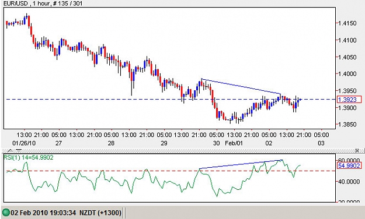This screenshot has width=365, height=219.
Task: Click the EUR/USD, 1 hour chart title
Action: coord(43,3)
